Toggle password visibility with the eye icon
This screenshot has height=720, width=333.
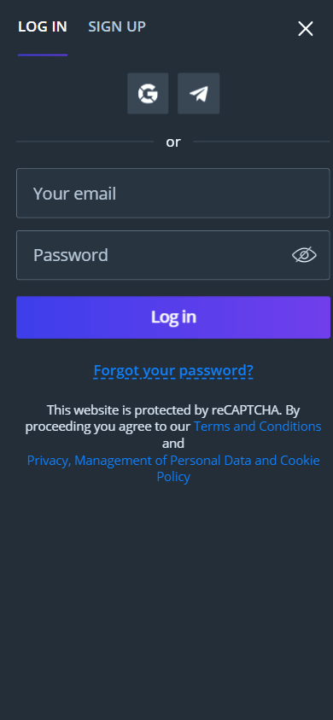point(304,255)
